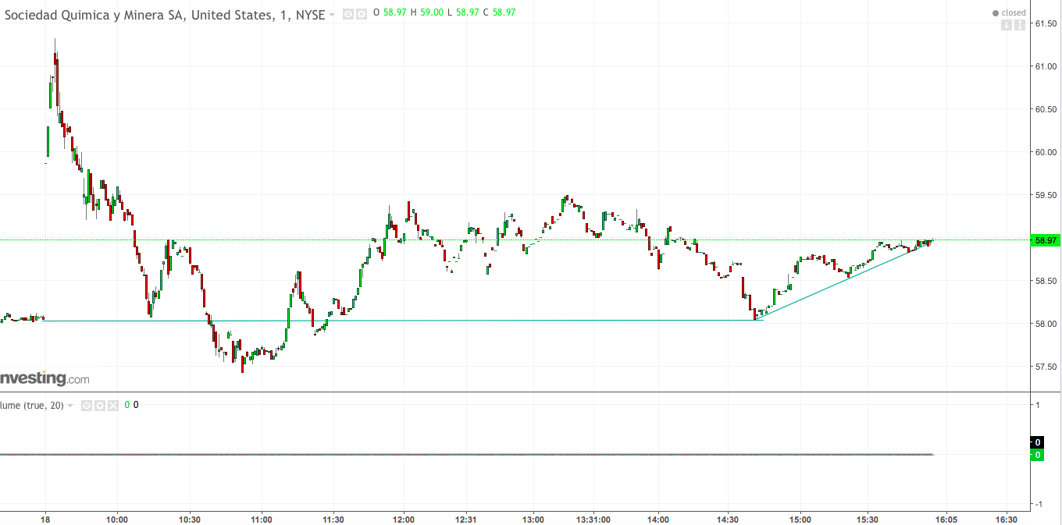
Task: Click the 12:31 time axis label
Action: click(x=466, y=520)
